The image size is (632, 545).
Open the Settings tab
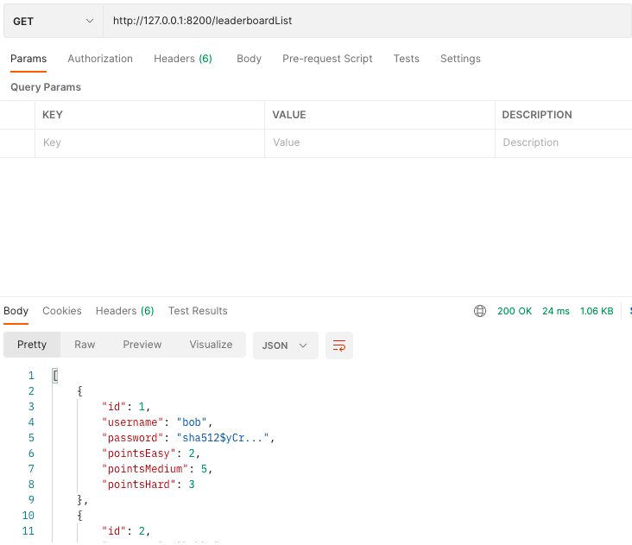pos(460,59)
